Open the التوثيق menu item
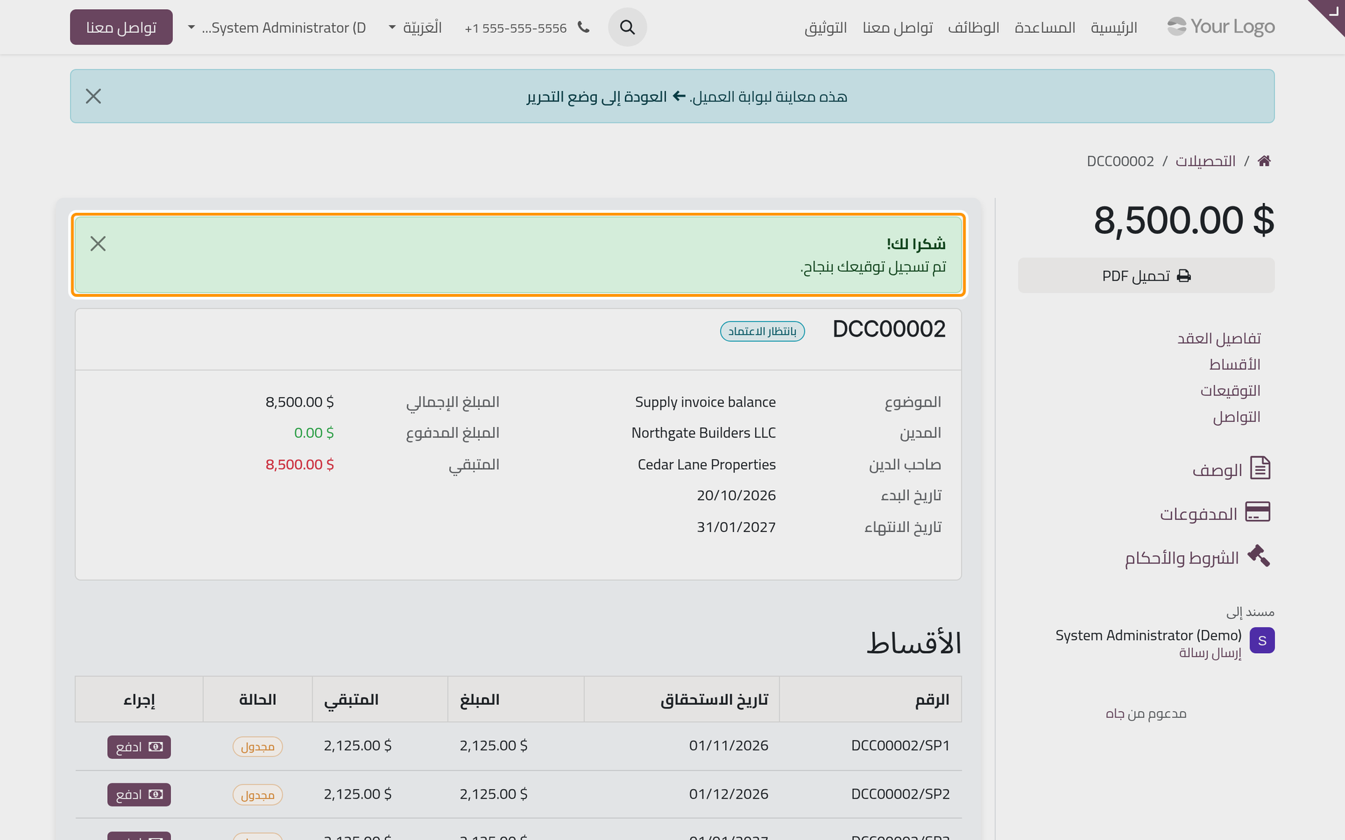 click(x=825, y=27)
